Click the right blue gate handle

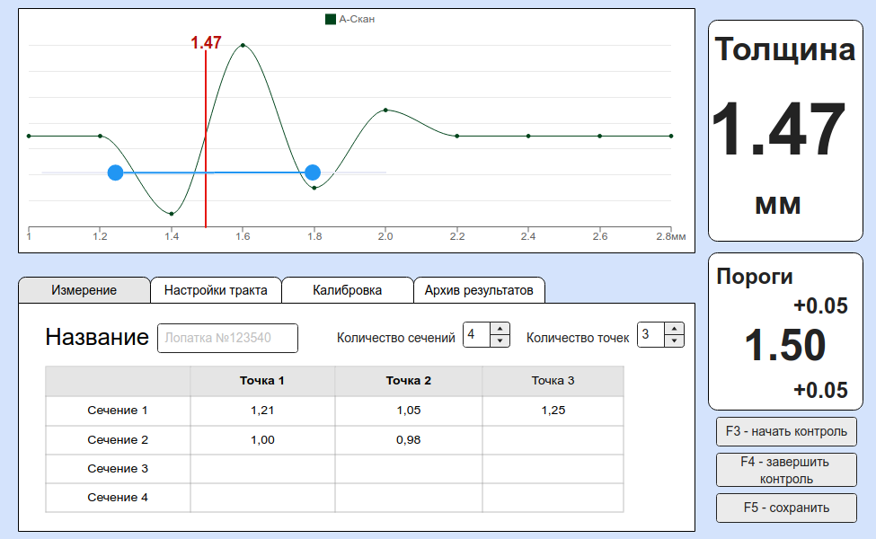pyautogui.click(x=313, y=172)
